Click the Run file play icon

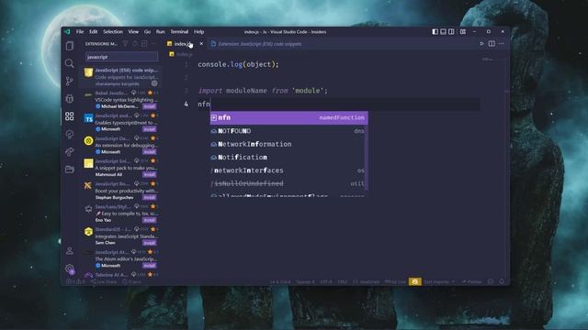(x=481, y=44)
